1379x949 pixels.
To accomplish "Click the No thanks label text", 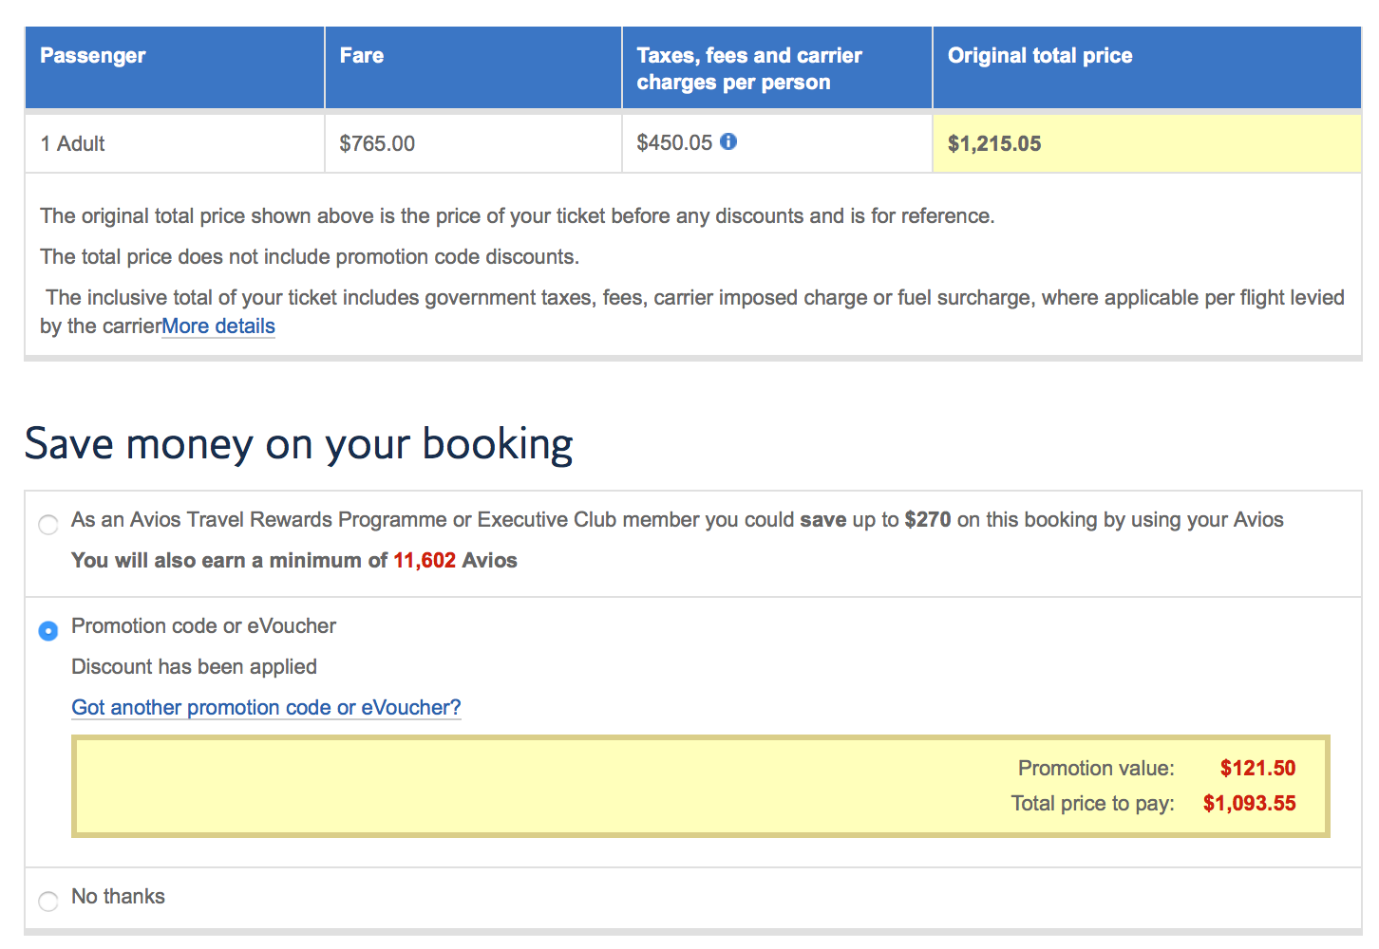I will click(x=118, y=897).
